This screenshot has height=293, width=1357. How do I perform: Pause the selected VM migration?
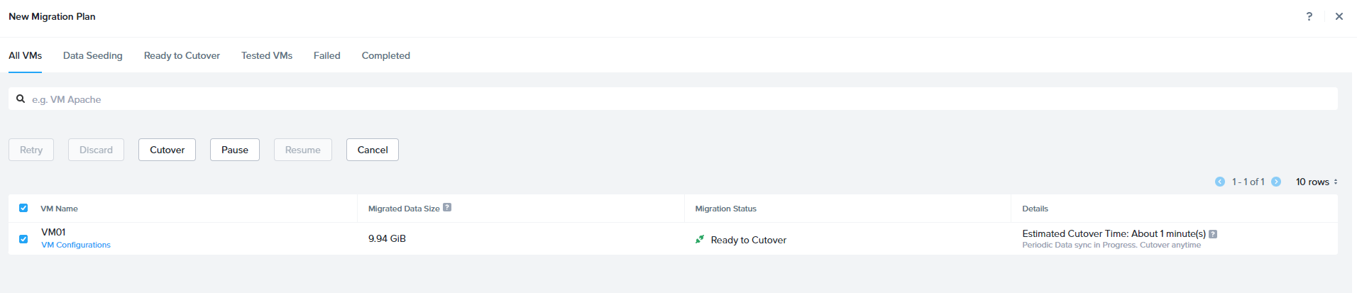(x=234, y=150)
